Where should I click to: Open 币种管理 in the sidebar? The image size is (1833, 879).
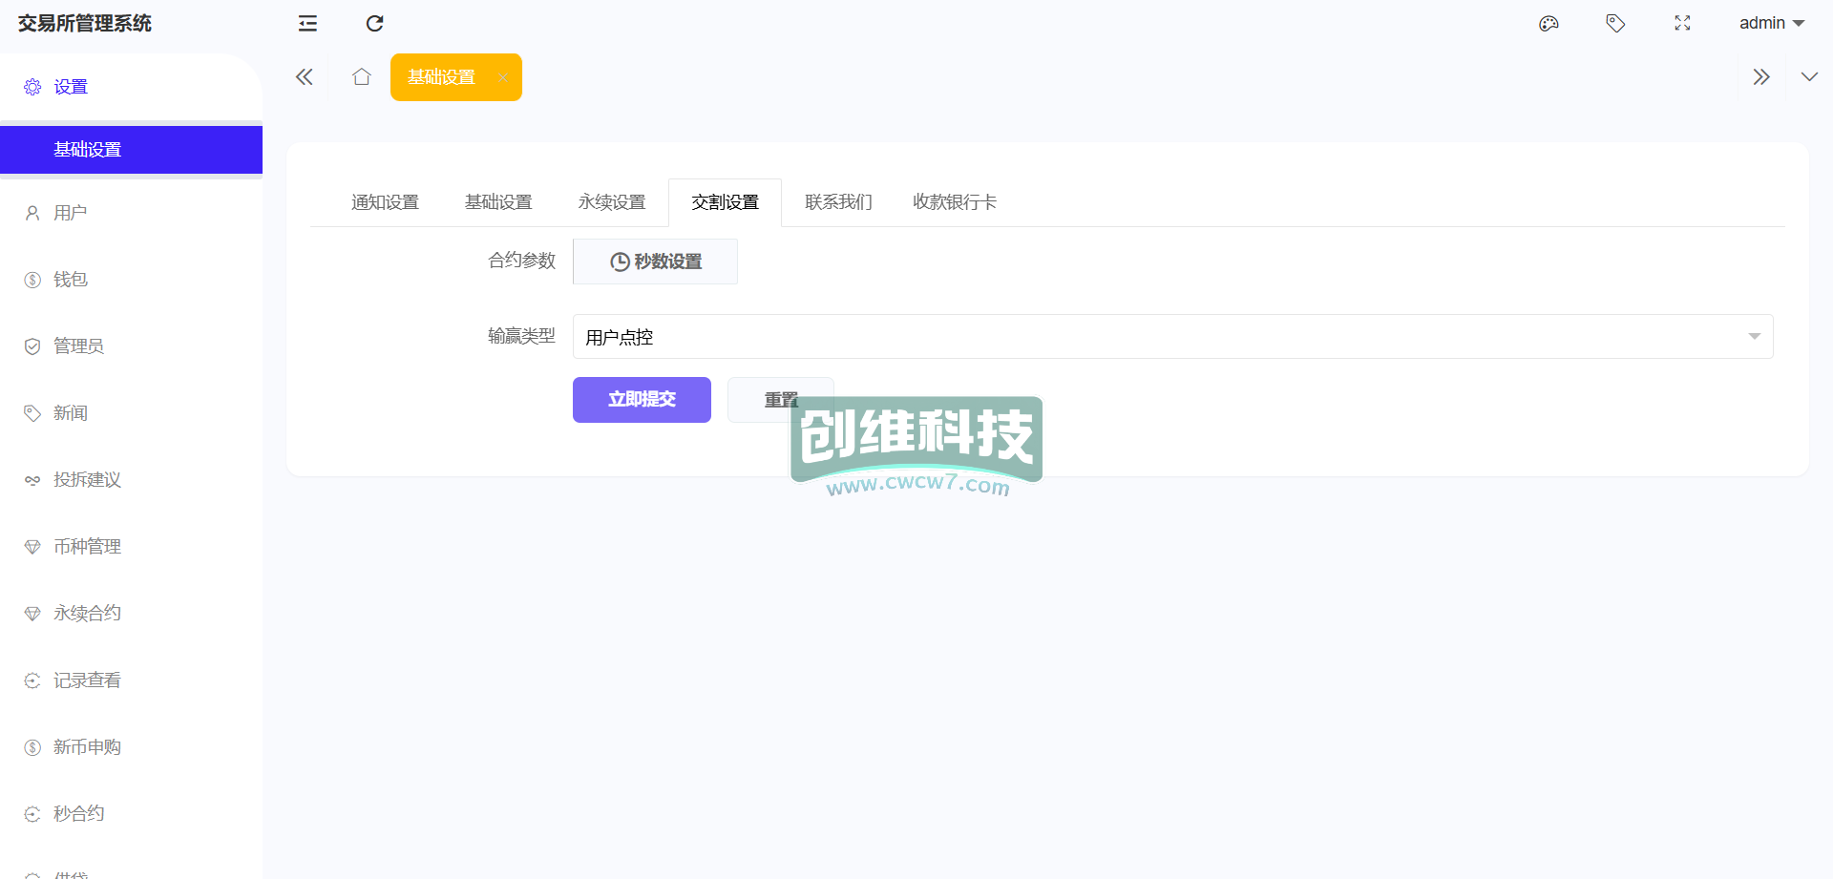tap(87, 547)
